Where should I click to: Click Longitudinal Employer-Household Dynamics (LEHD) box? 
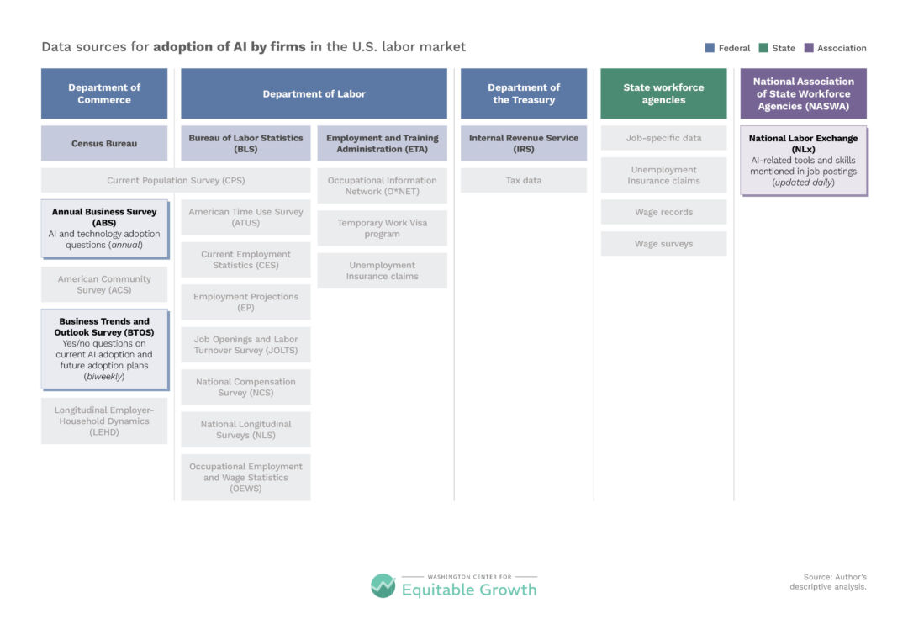[x=104, y=421]
